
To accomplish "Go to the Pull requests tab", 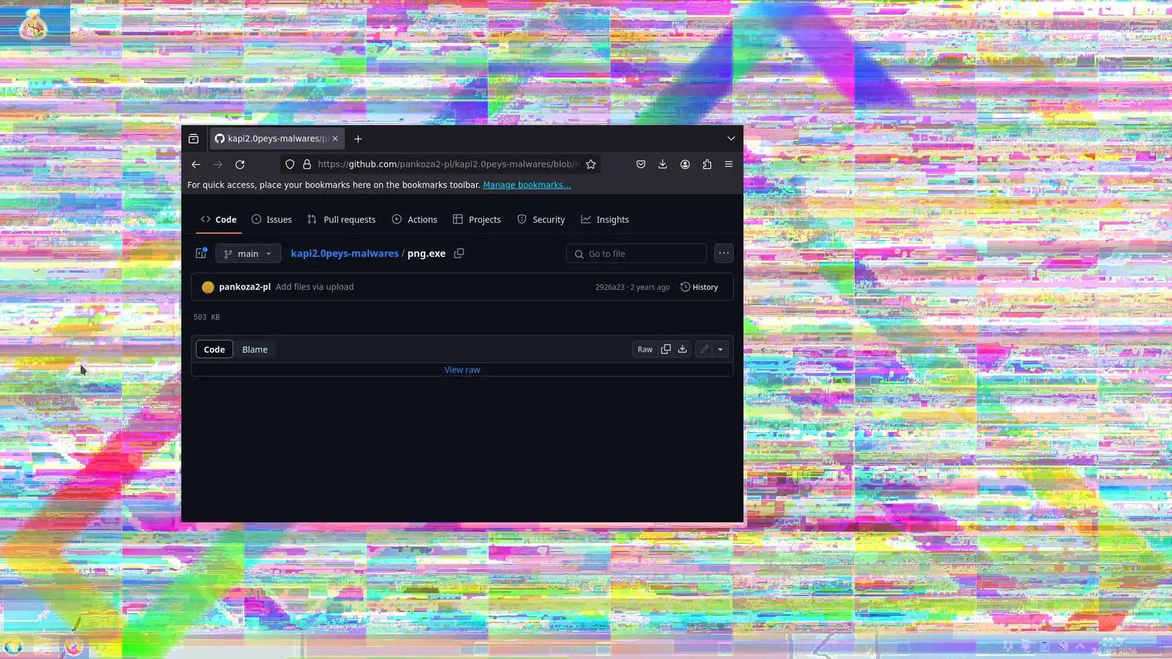I will pyautogui.click(x=342, y=220).
